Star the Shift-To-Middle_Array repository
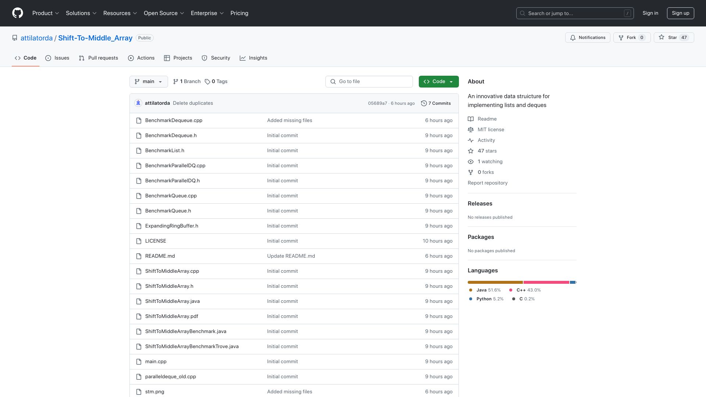The image size is (706, 397). [674, 37]
